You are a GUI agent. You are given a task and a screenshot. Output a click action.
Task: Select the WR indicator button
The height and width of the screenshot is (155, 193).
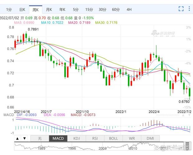coord(132,138)
